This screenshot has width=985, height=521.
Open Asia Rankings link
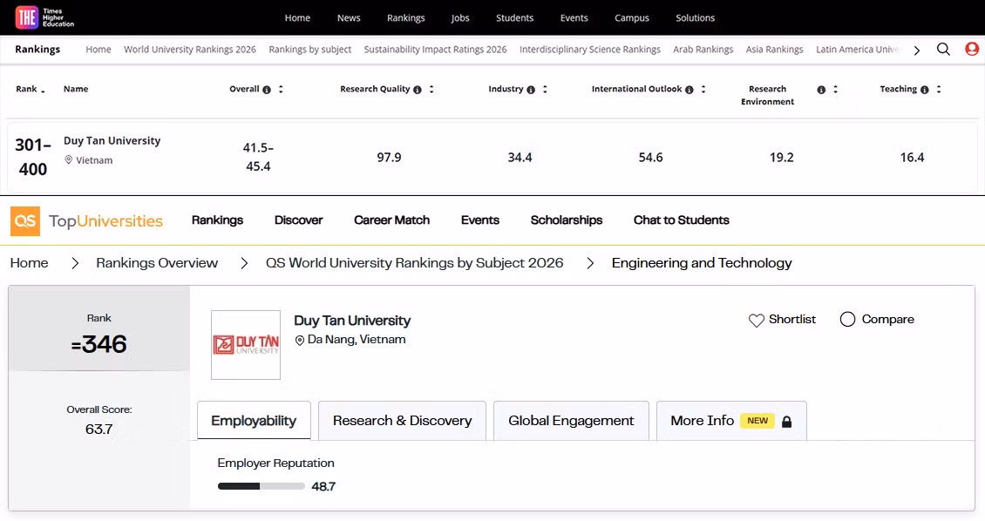(x=775, y=49)
